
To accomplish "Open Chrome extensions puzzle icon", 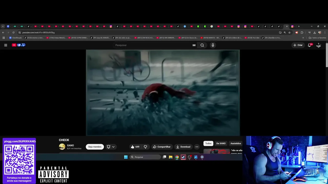I will (x=302, y=32).
